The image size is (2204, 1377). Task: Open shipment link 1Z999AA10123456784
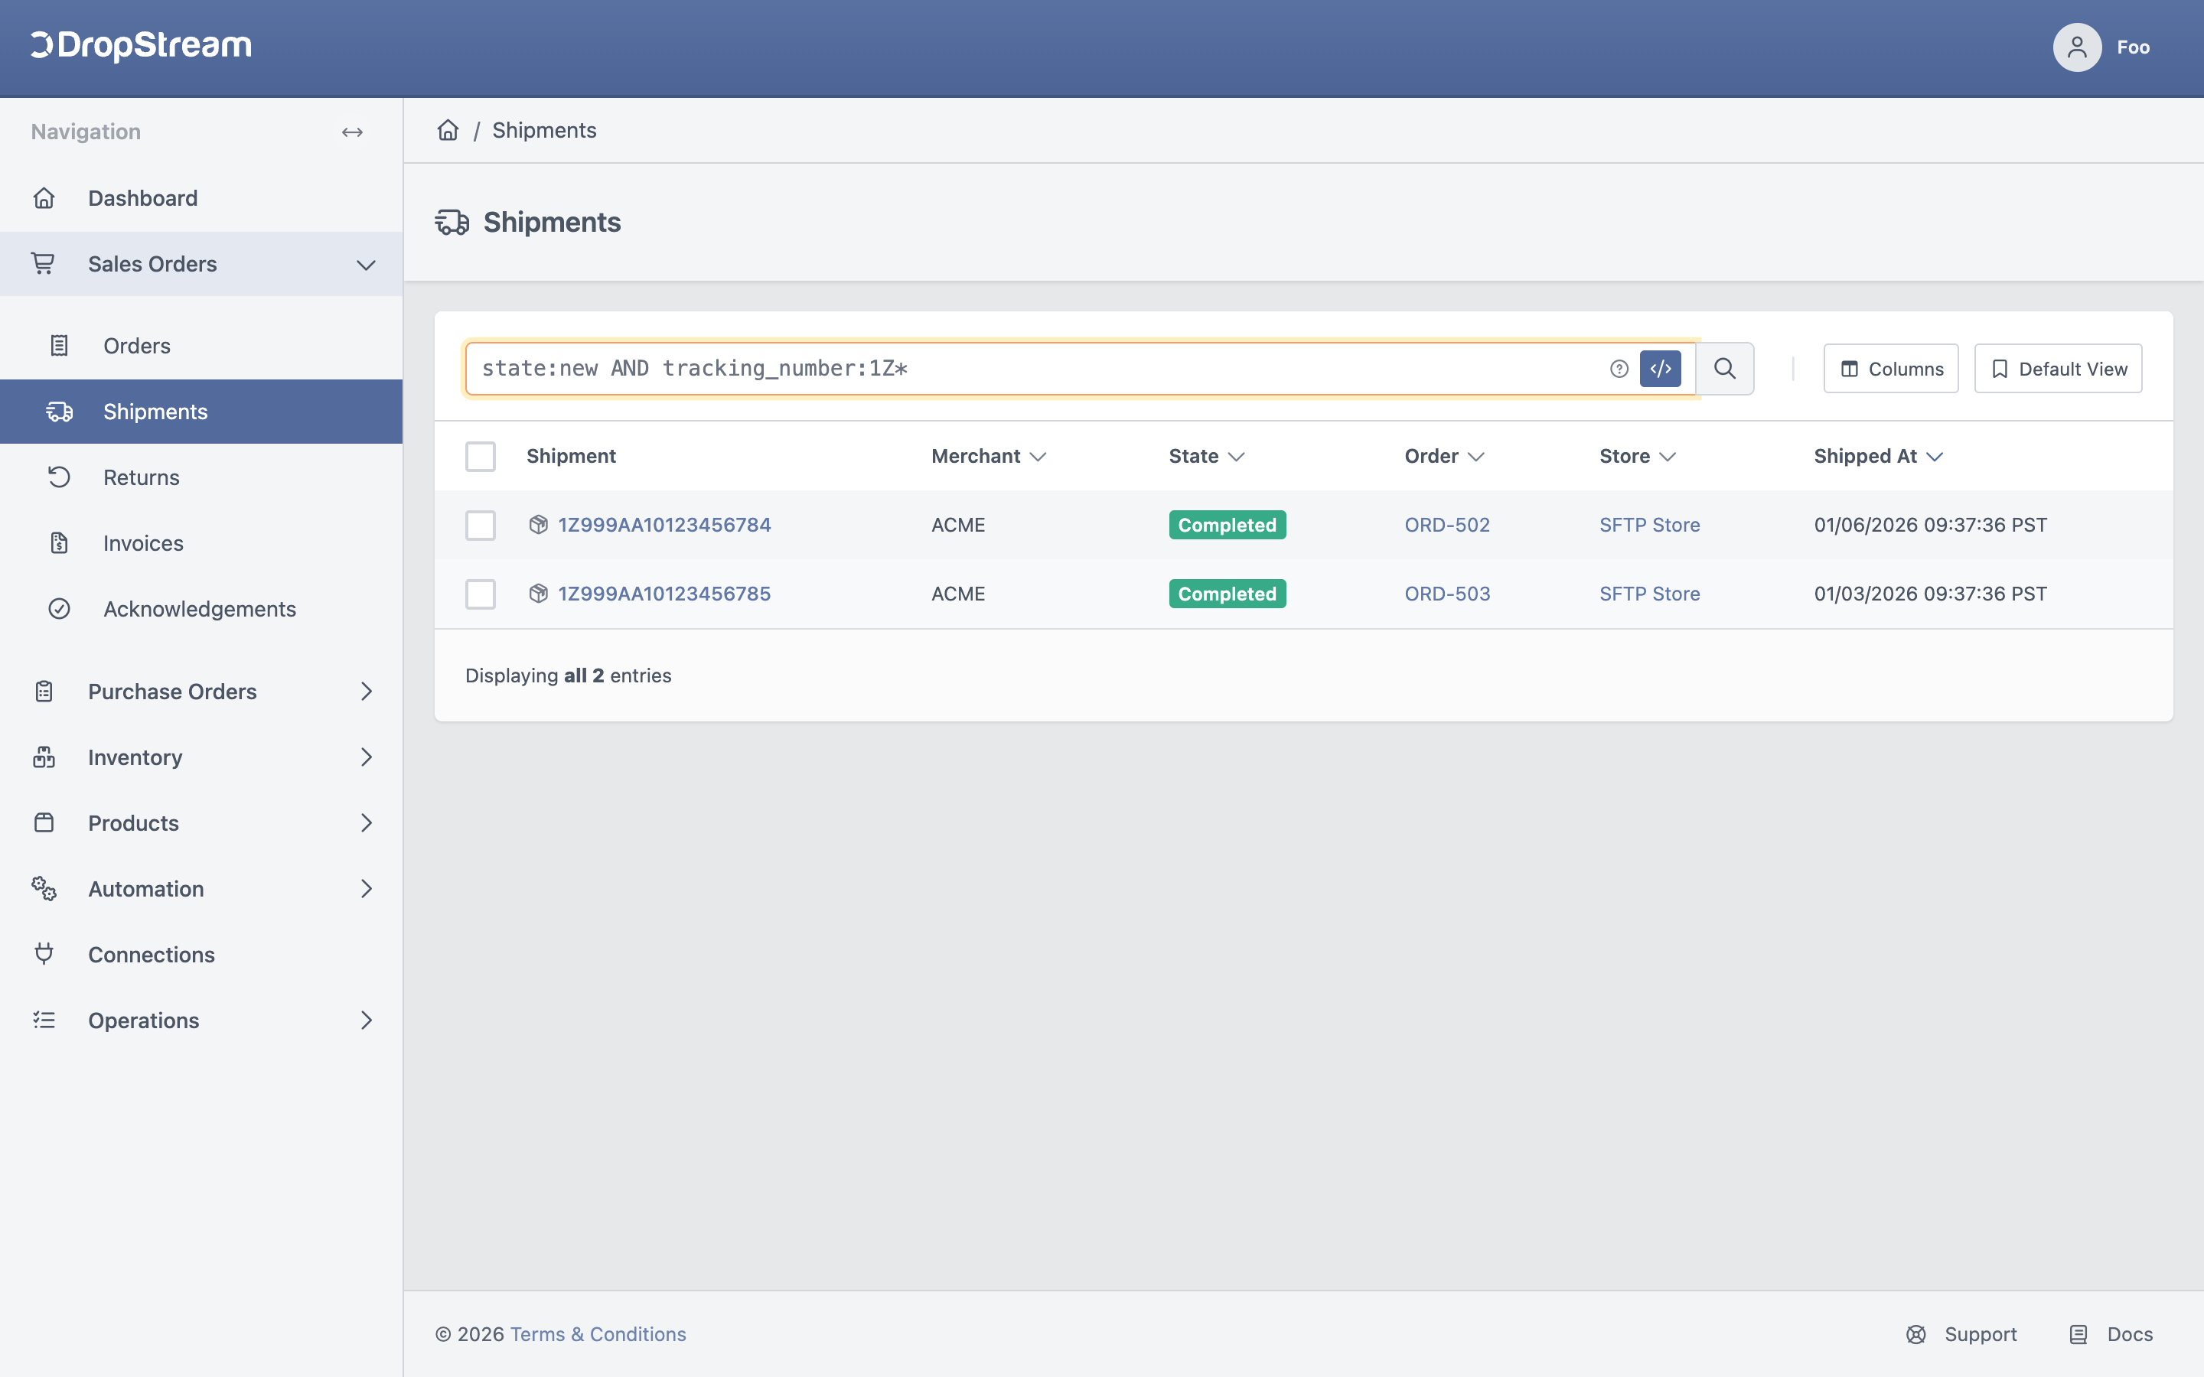[664, 525]
